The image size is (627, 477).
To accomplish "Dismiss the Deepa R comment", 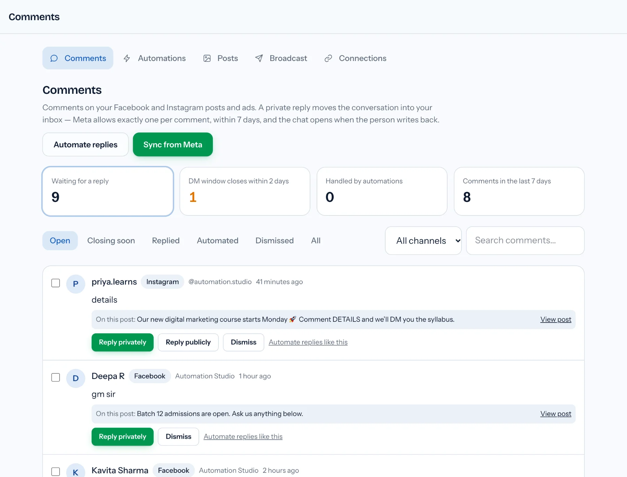I will pyautogui.click(x=178, y=437).
